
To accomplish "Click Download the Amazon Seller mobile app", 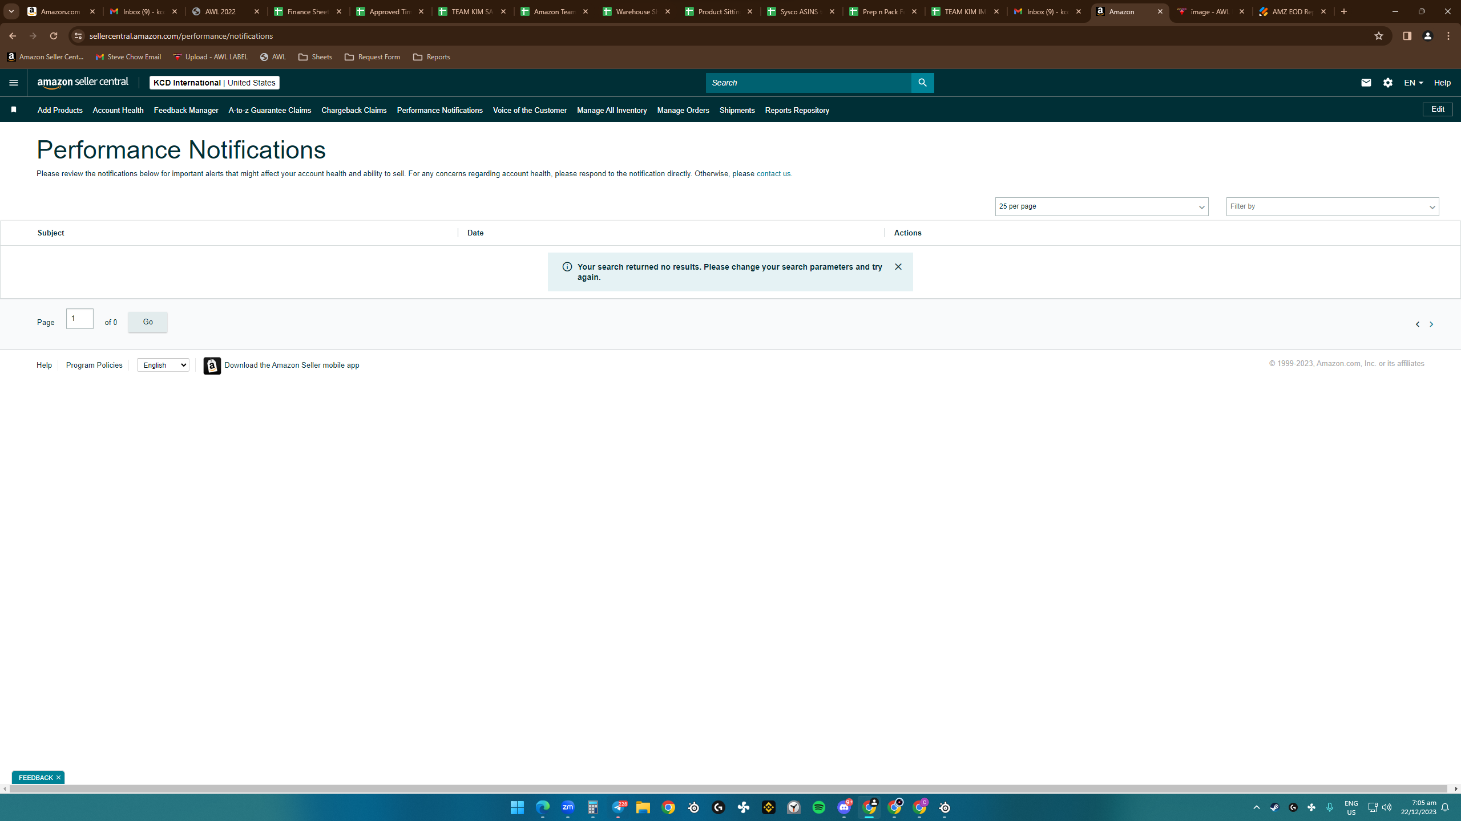I will (292, 365).
